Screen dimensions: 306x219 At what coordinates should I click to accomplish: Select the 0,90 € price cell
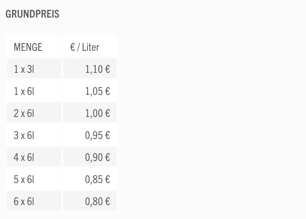pos(97,157)
